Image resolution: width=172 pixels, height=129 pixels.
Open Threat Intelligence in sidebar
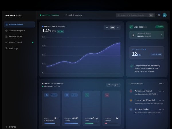17,30
